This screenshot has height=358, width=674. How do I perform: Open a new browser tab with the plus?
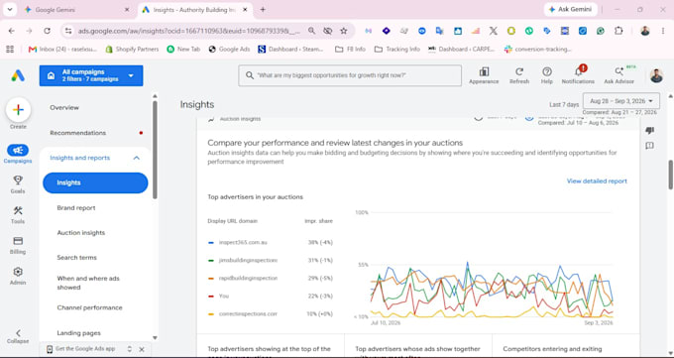coord(263,10)
